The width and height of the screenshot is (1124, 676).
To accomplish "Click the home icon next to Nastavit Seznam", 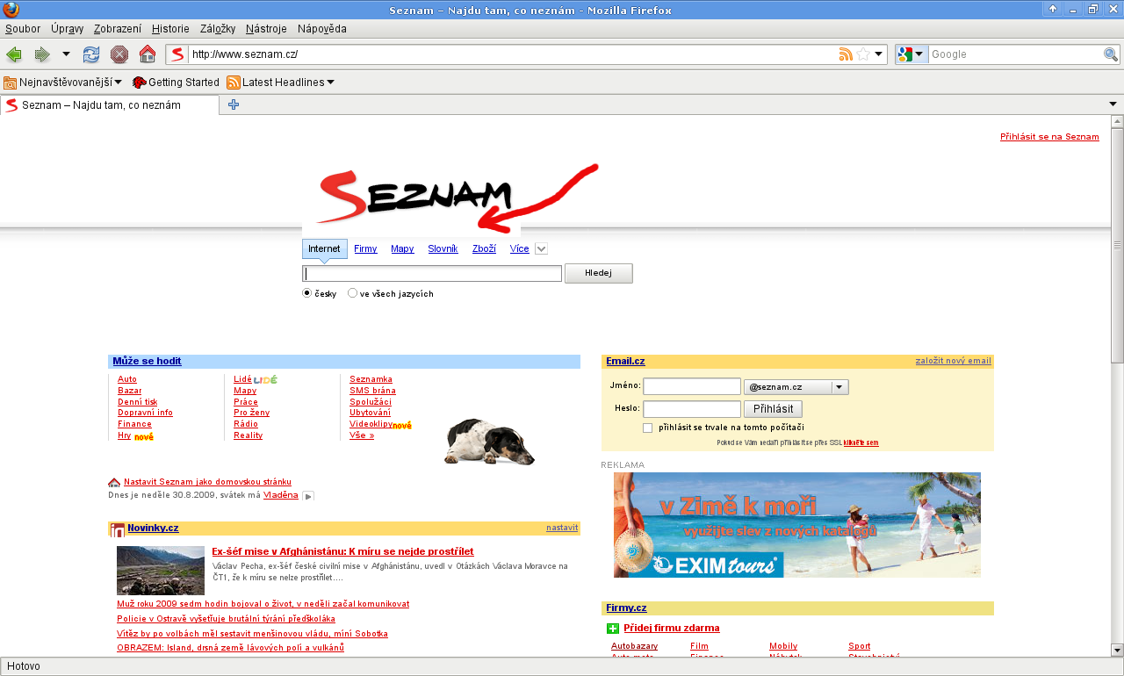I will click(114, 482).
